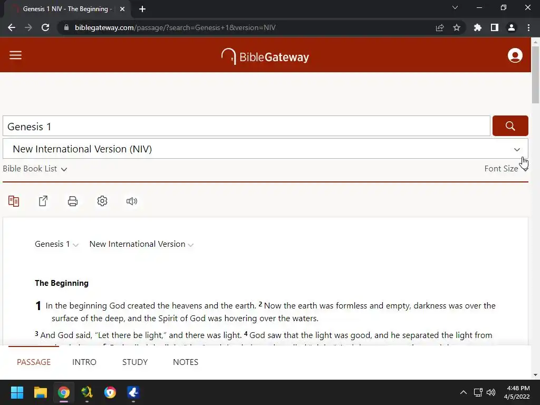This screenshot has height=405, width=540.
Task: Toggle parallel Bible versions view icon
Action: 14,201
